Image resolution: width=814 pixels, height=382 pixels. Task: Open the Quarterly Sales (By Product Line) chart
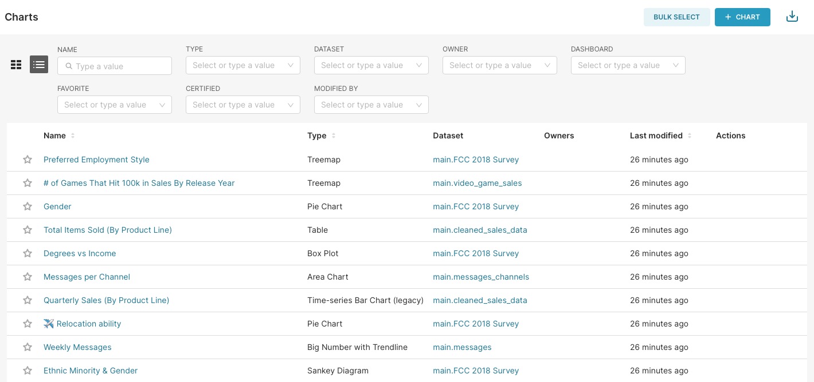click(x=106, y=300)
